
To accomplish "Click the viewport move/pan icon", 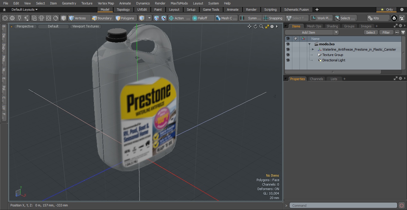I will [x=249, y=27].
